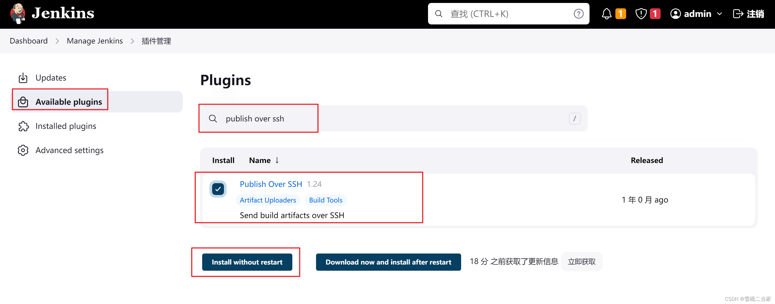The height and width of the screenshot is (304, 775).
Task: Open the admin user profile link
Action: click(x=691, y=14)
